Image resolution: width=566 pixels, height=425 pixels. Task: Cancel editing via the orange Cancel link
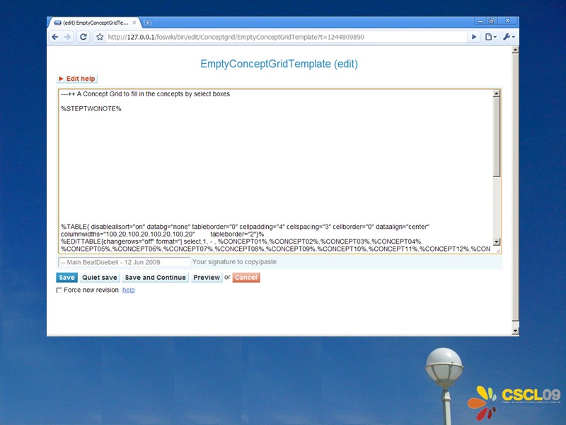[x=246, y=277]
